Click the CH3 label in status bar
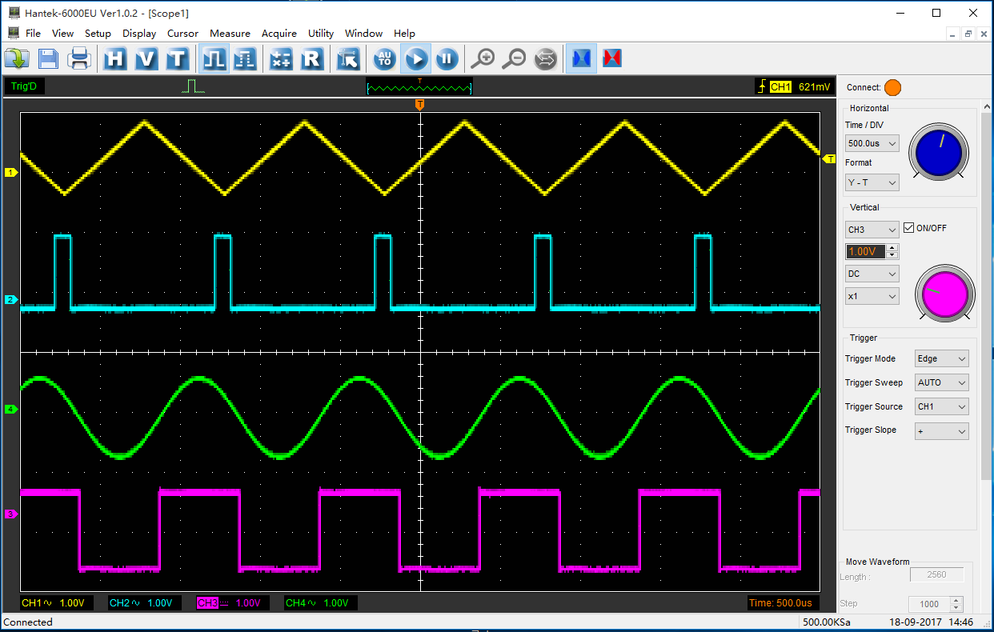The image size is (994, 632). point(207,603)
